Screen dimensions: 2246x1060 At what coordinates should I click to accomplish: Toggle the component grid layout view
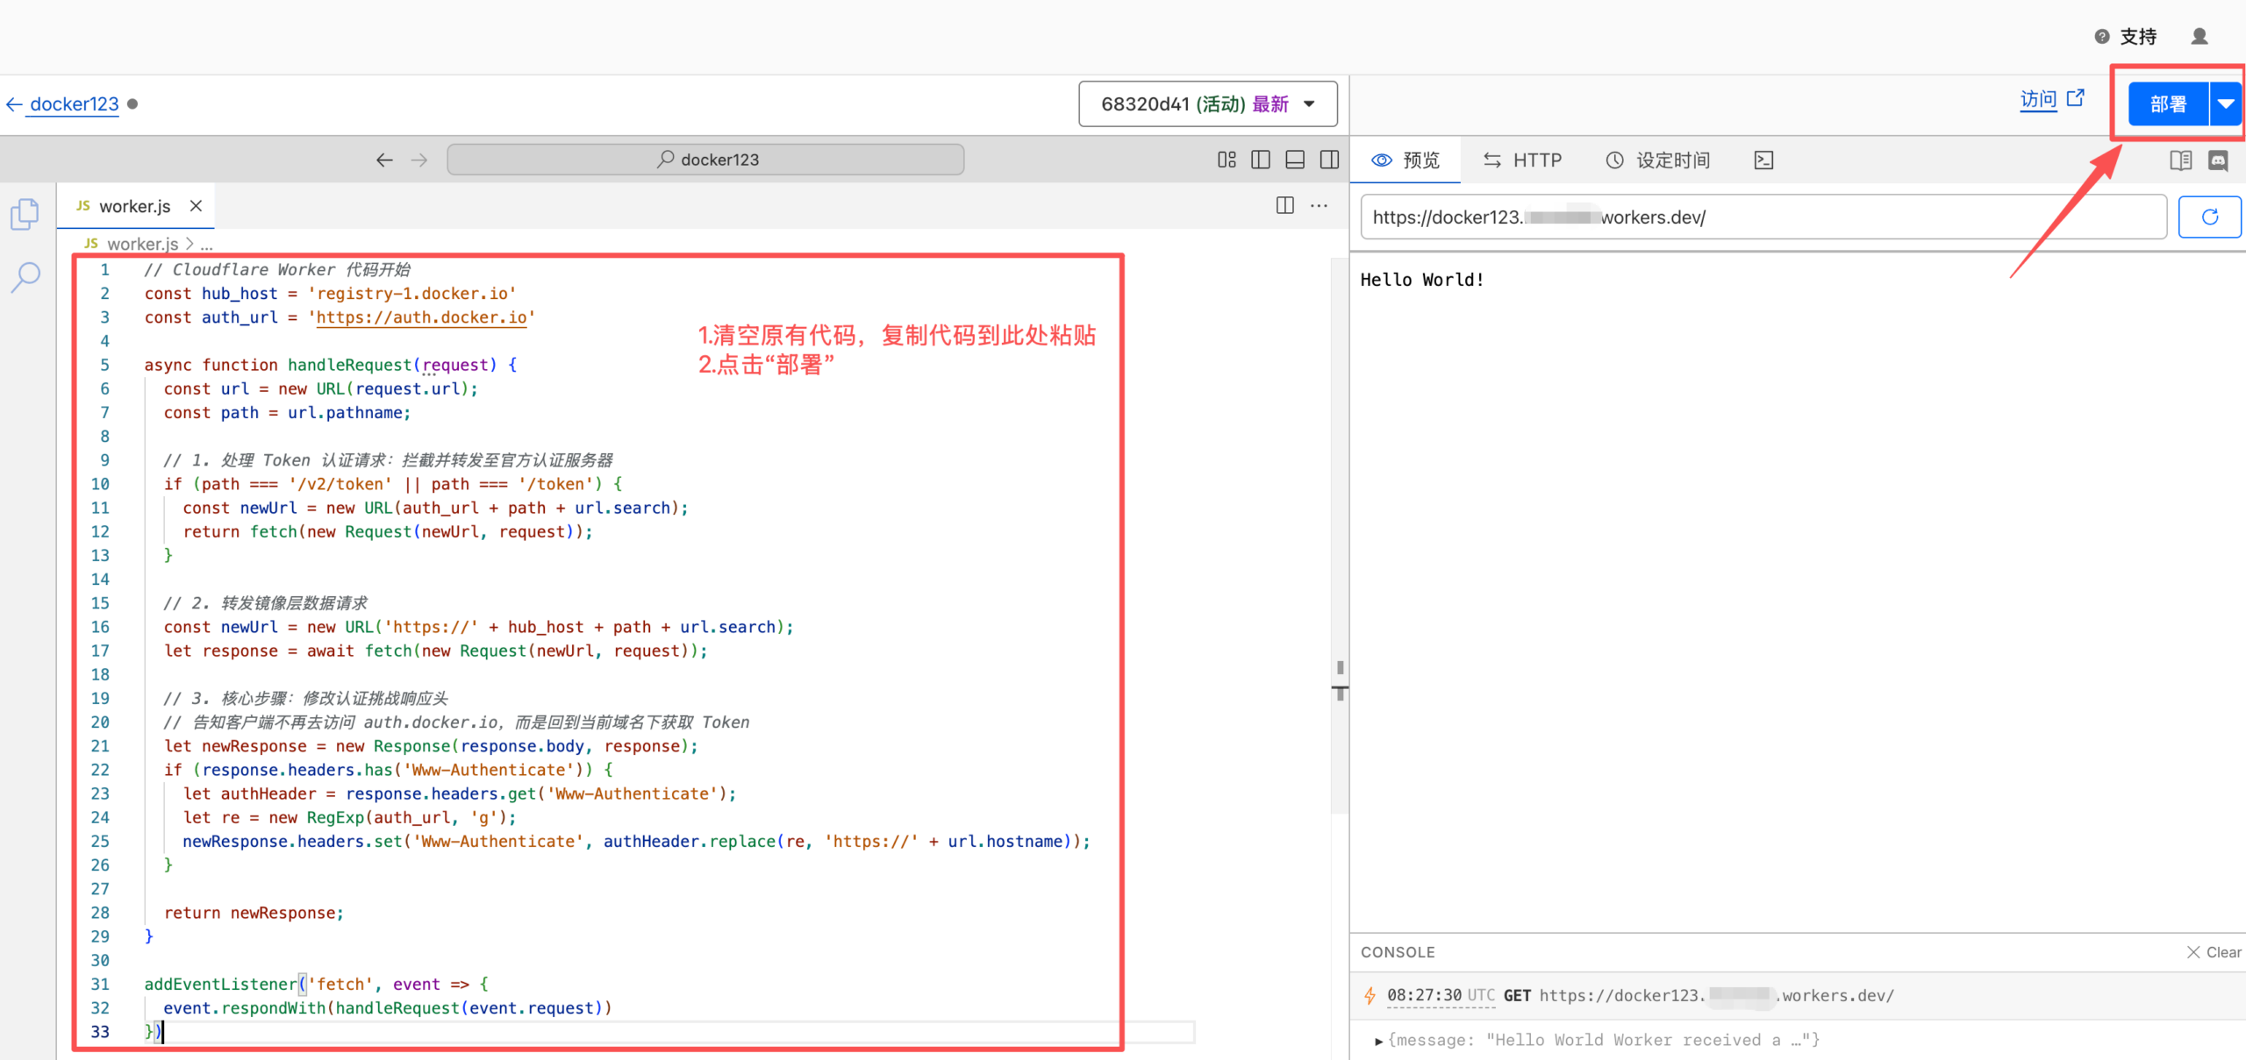pos(1227,159)
